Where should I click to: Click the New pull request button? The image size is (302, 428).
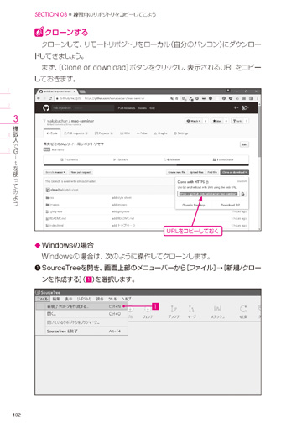[81, 172]
